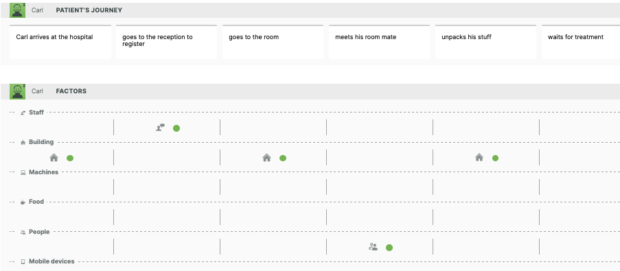Click the 'FACTORS' heading

tap(71, 91)
